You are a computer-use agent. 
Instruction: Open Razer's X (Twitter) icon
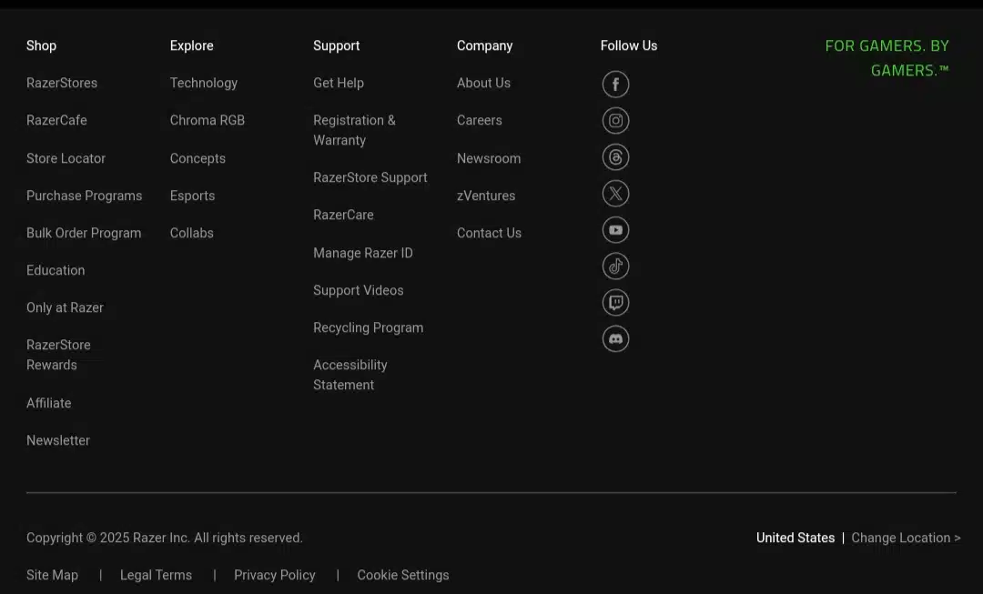pyautogui.click(x=615, y=194)
